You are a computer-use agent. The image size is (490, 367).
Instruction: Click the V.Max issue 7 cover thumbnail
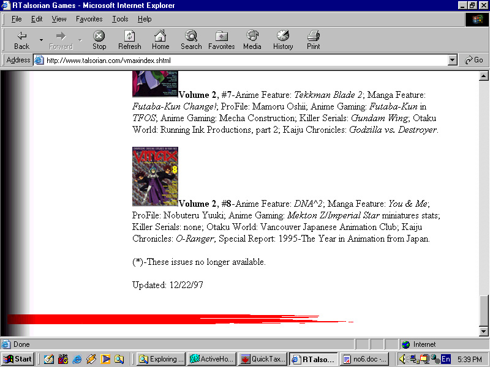pos(155,84)
